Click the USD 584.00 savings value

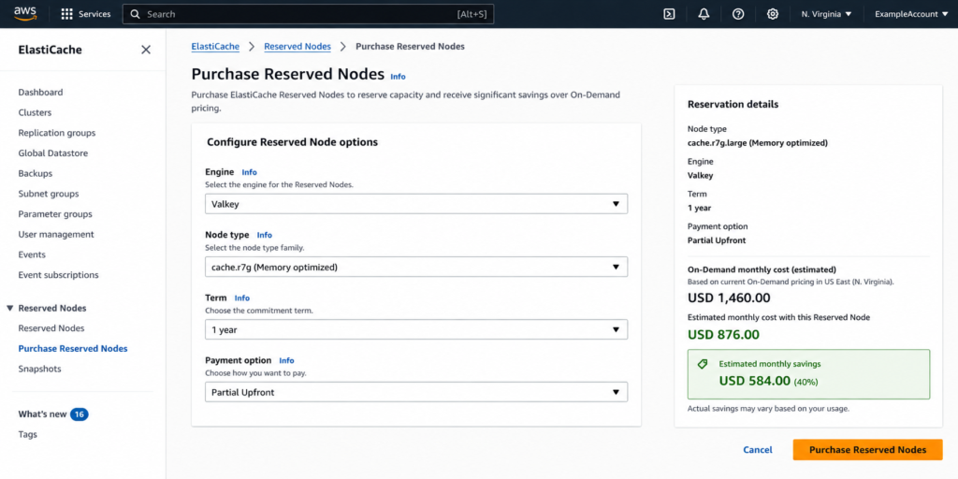(x=755, y=381)
